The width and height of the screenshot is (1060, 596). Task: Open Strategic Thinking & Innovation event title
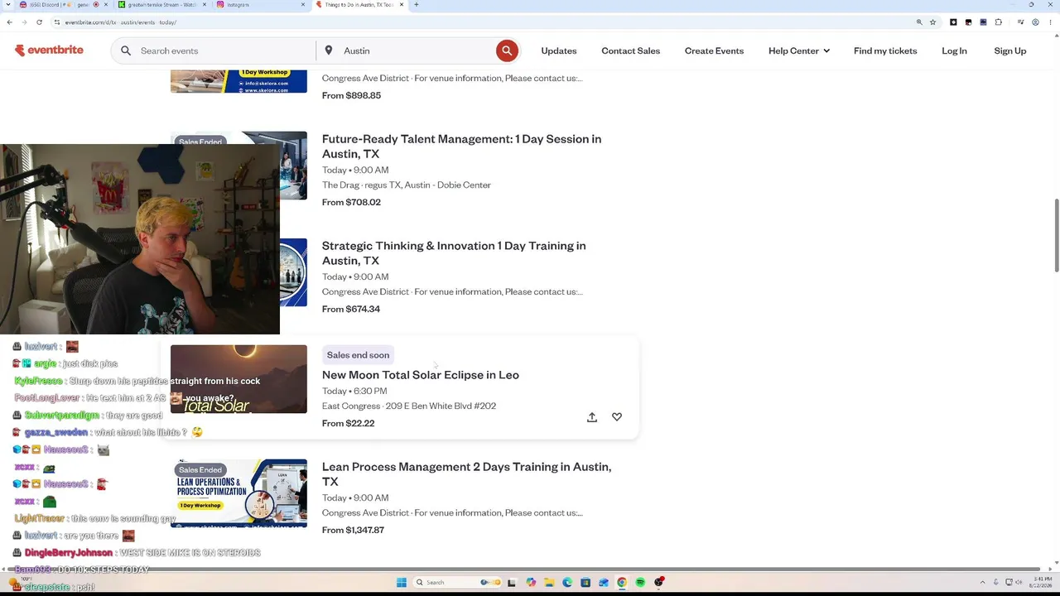tap(454, 252)
